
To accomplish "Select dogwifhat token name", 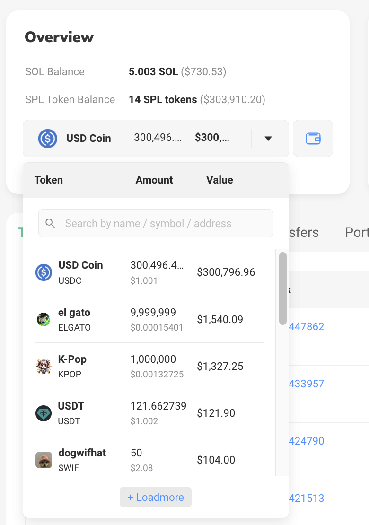I will click(x=82, y=453).
